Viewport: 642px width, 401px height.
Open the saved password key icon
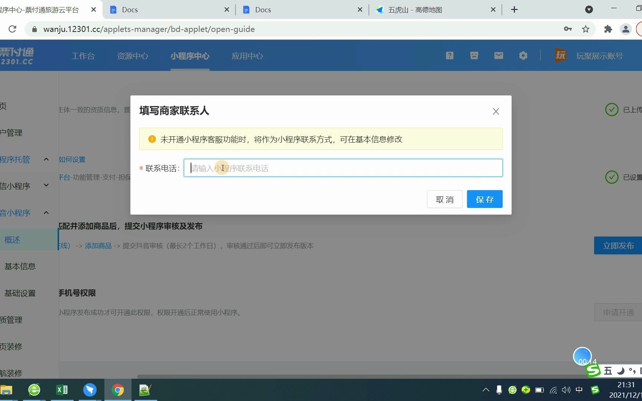click(567, 29)
